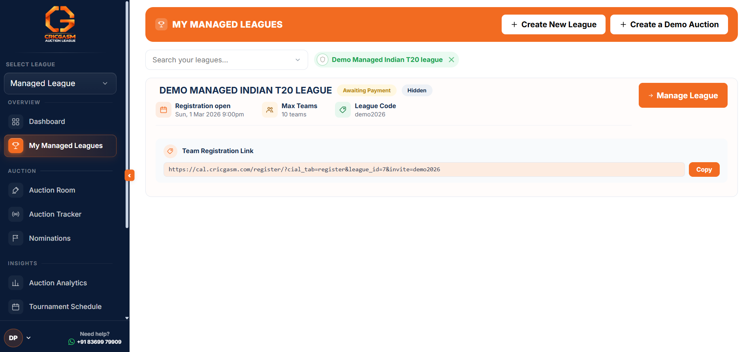Click the League Code tag icon
The height and width of the screenshot is (352, 745).
coord(343,110)
